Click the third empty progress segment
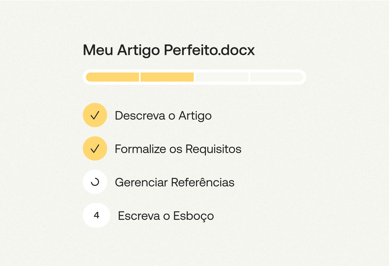This screenshot has width=389, height=266. pyautogui.click(x=222, y=77)
